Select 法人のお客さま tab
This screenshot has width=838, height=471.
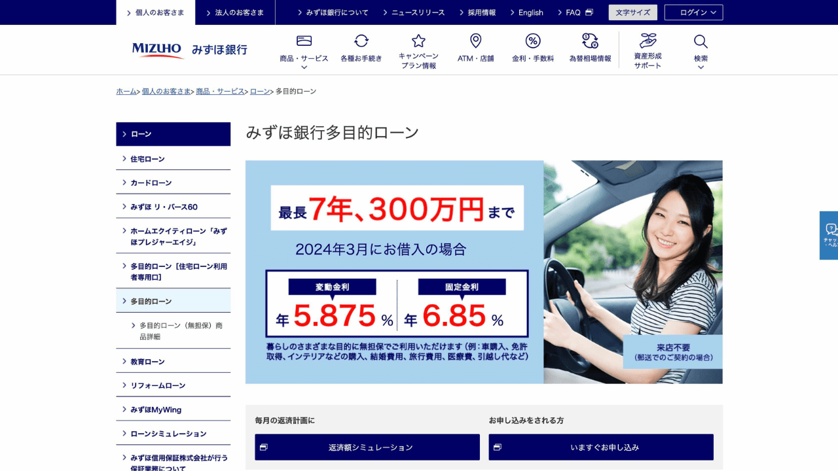[234, 12]
